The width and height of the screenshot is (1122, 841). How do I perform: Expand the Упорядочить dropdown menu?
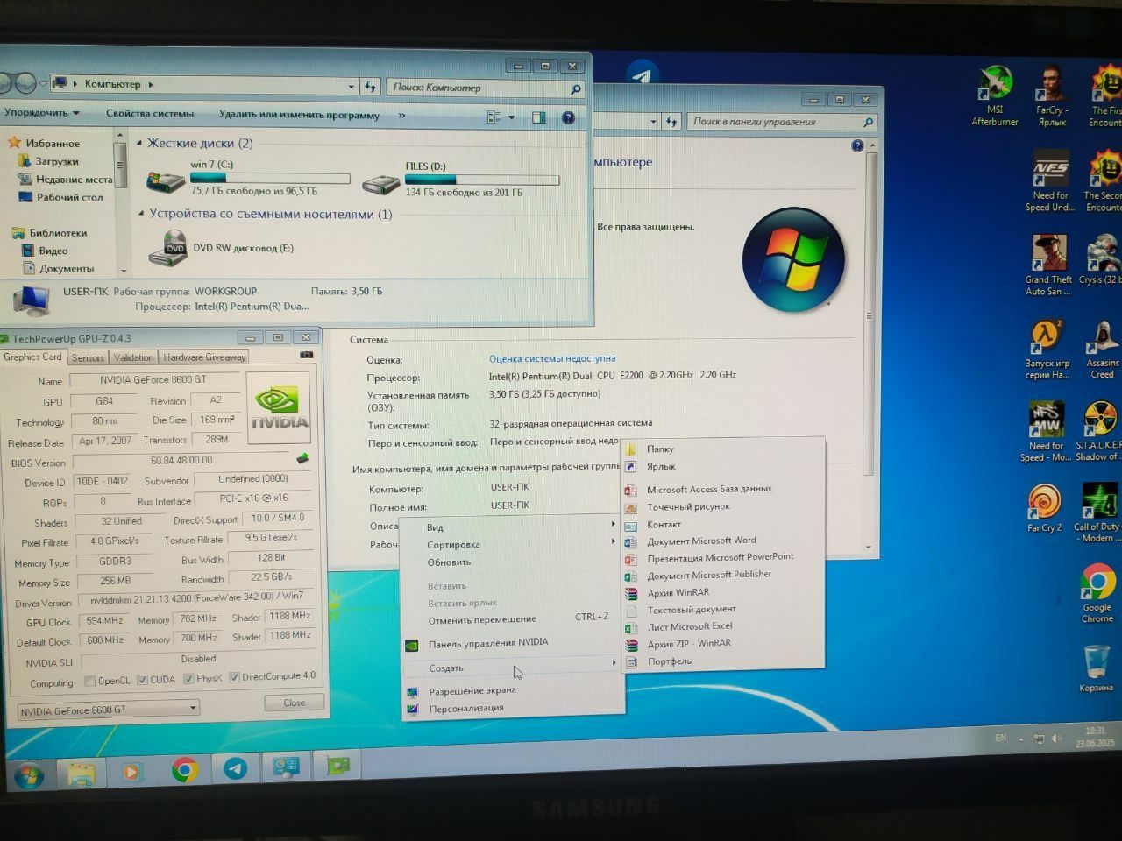(x=41, y=113)
